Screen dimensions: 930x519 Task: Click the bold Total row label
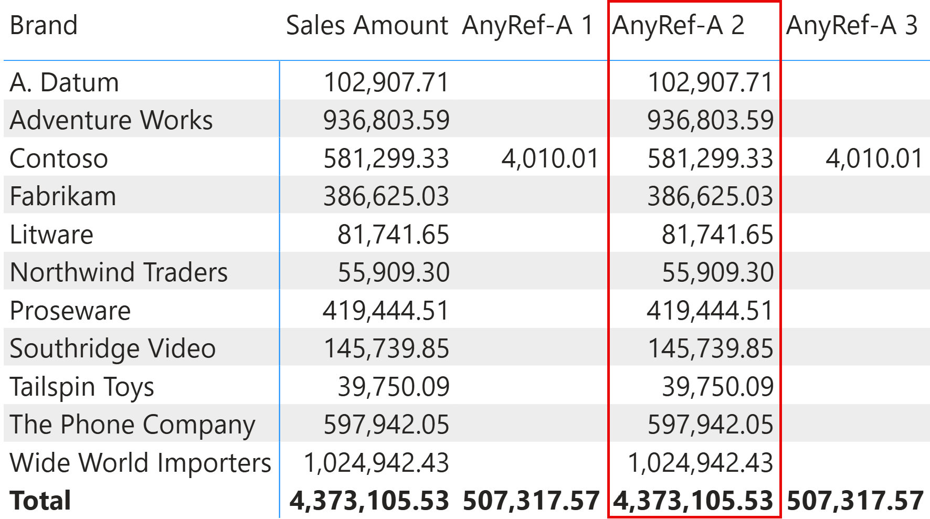pos(40,501)
